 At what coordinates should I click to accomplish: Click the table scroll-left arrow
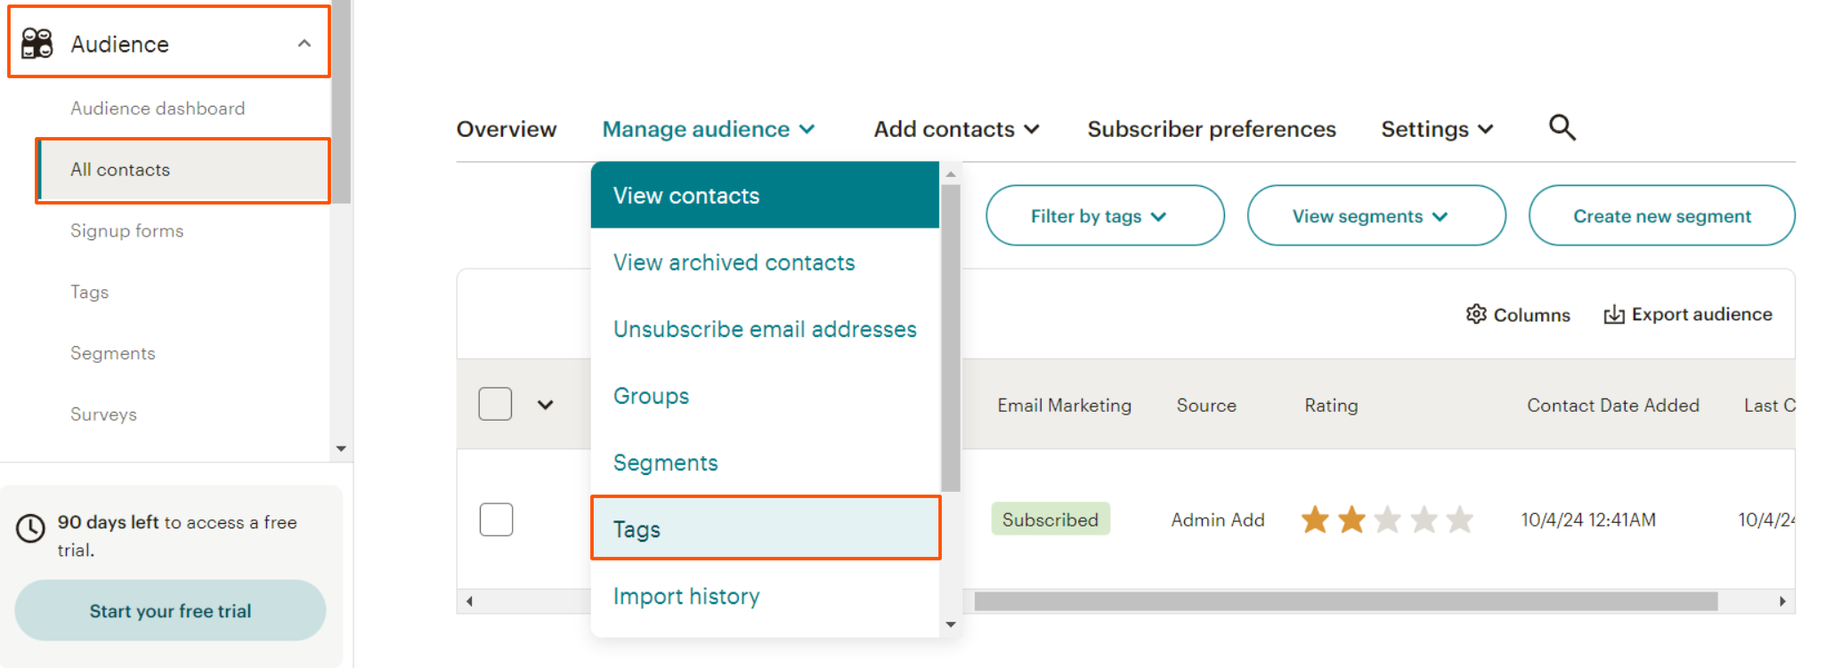[469, 601]
